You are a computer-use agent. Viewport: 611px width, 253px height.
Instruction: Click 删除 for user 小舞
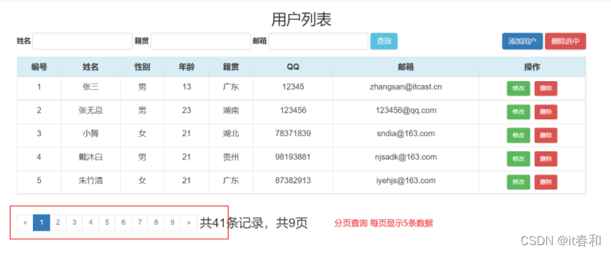pos(546,135)
